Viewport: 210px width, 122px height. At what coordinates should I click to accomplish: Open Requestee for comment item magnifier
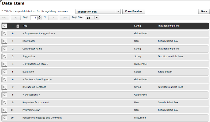click(5, 102)
